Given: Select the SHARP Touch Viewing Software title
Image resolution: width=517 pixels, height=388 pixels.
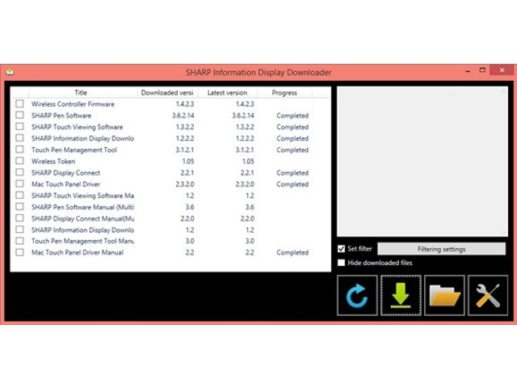Looking at the screenshot, I should pyautogui.click(x=78, y=127).
